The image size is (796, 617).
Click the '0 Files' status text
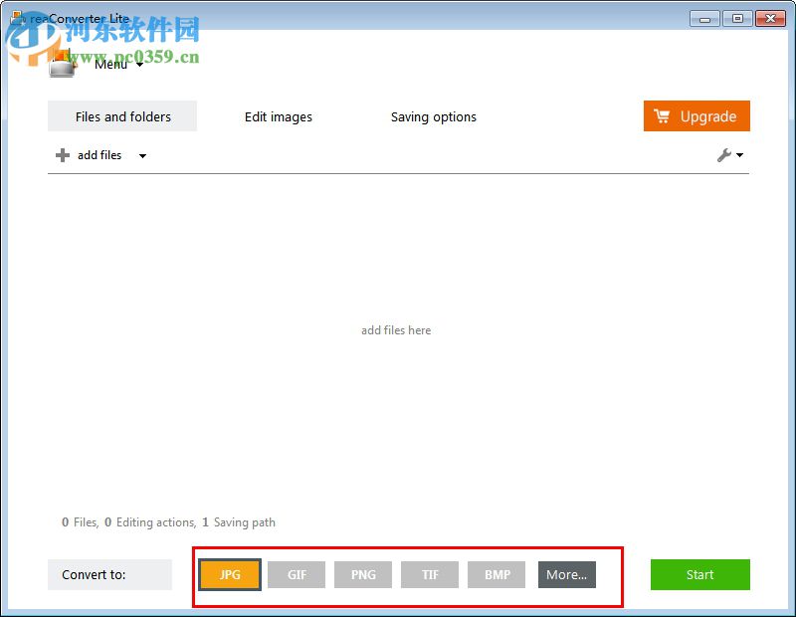point(80,522)
